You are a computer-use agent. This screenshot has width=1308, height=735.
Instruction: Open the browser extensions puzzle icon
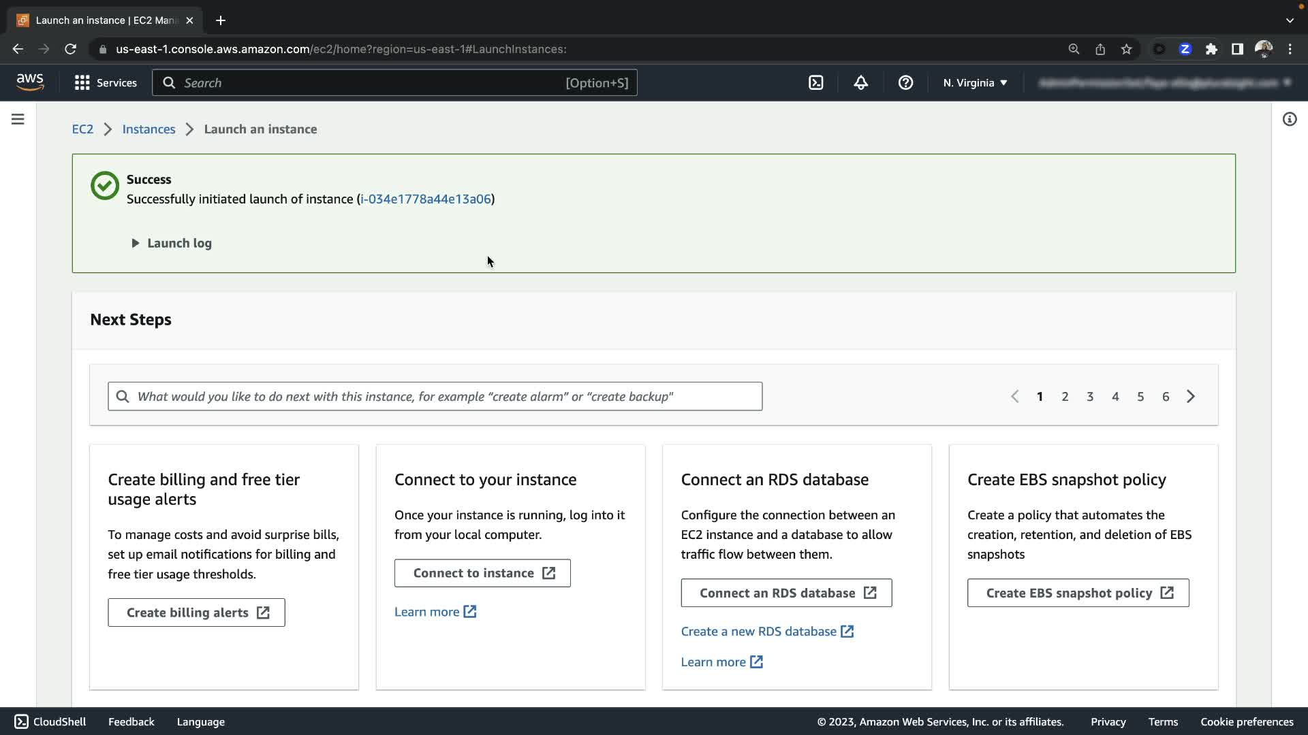[1211, 49]
